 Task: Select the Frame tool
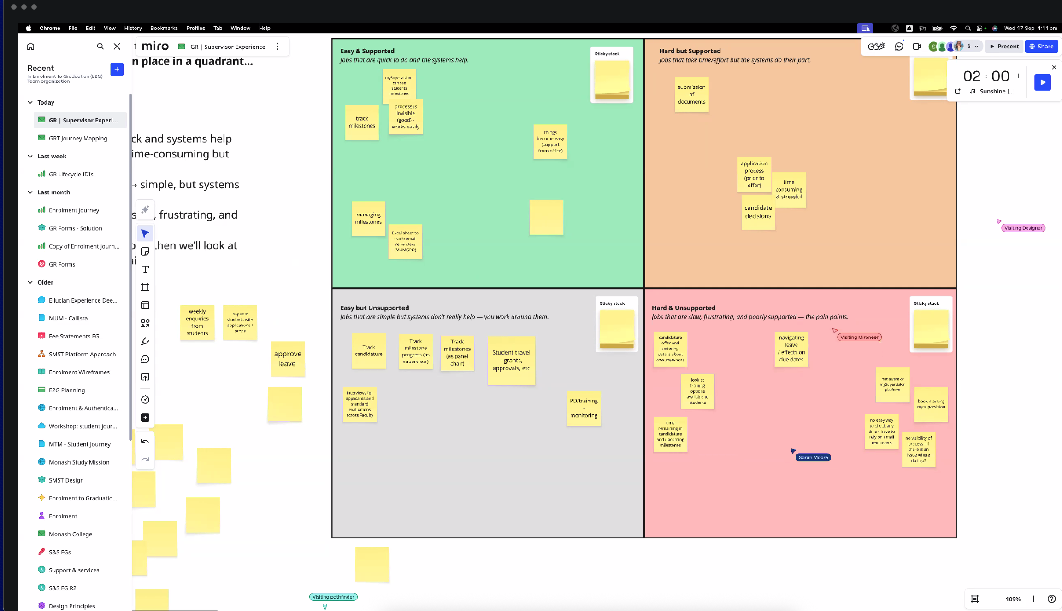click(x=145, y=287)
